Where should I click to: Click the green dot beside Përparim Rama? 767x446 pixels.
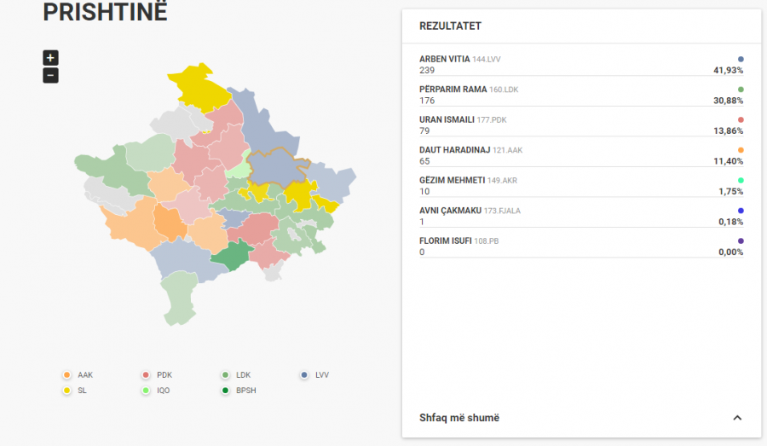click(x=741, y=90)
